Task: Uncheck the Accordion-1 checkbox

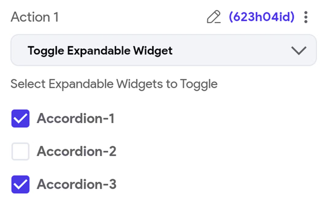Action: (x=20, y=118)
